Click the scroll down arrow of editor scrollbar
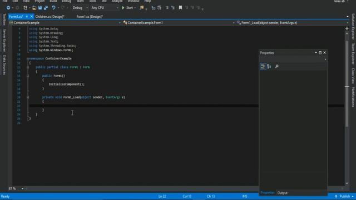The width and height of the screenshot is (356, 200). (347, 183)
